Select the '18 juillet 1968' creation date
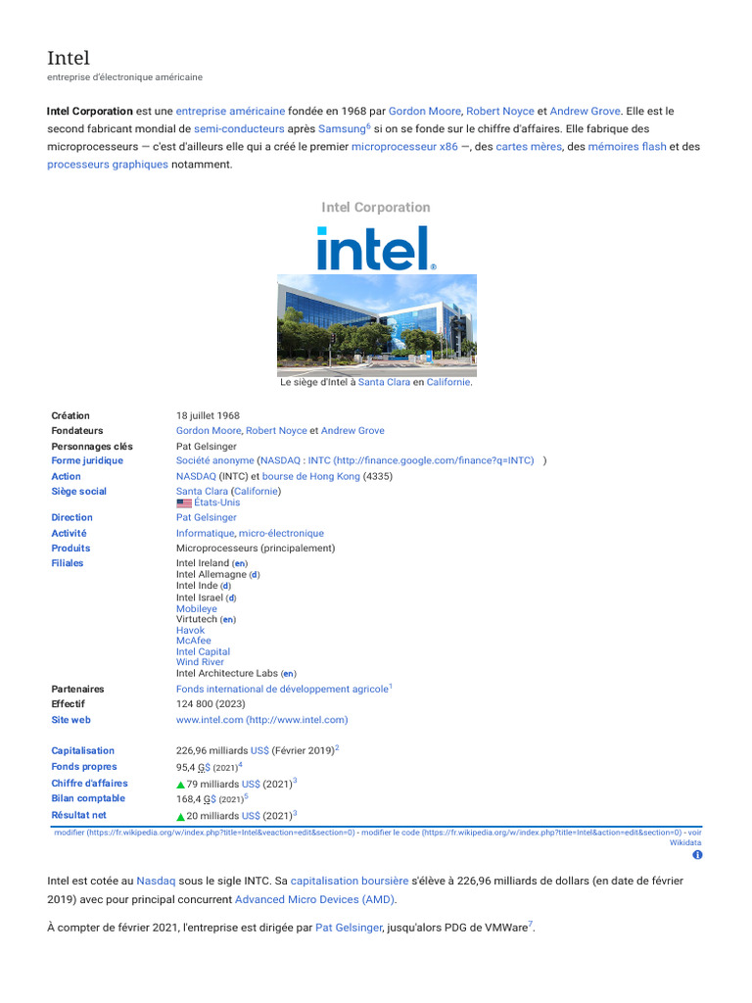 208,415
